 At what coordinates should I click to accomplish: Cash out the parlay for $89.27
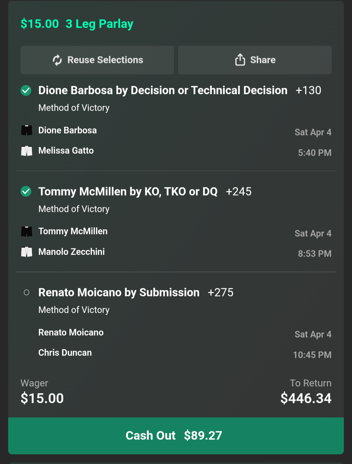(176, 436)
